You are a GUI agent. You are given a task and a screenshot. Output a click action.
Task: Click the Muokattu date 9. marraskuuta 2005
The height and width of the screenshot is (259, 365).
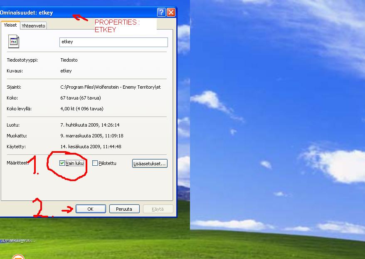click(91, 136)
